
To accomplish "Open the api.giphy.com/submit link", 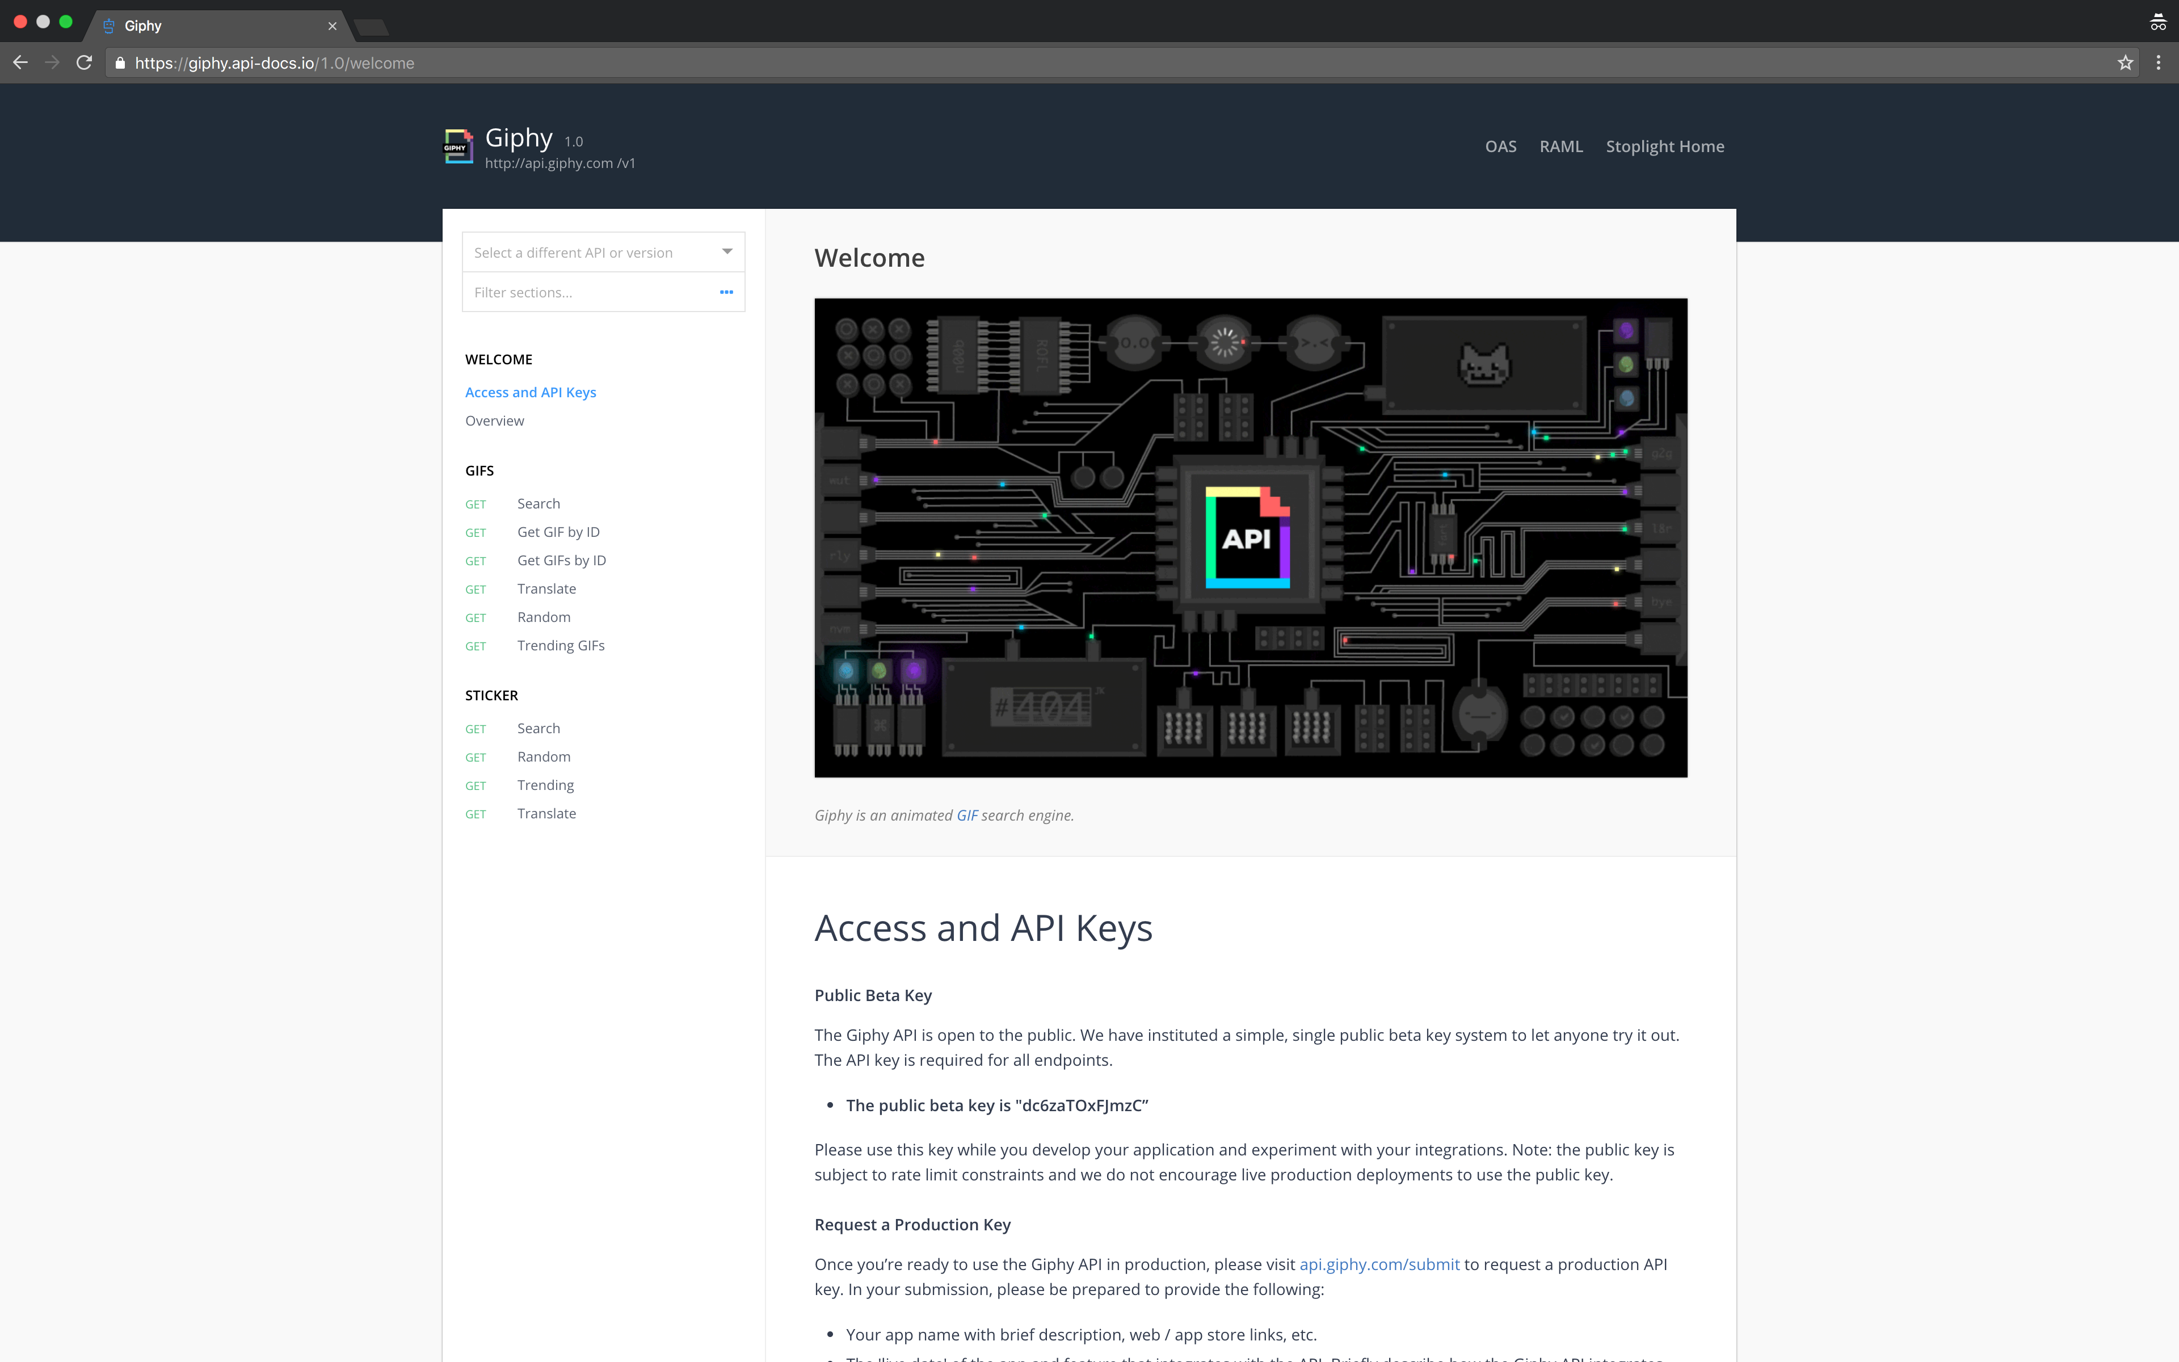I will point(1378,1264).
